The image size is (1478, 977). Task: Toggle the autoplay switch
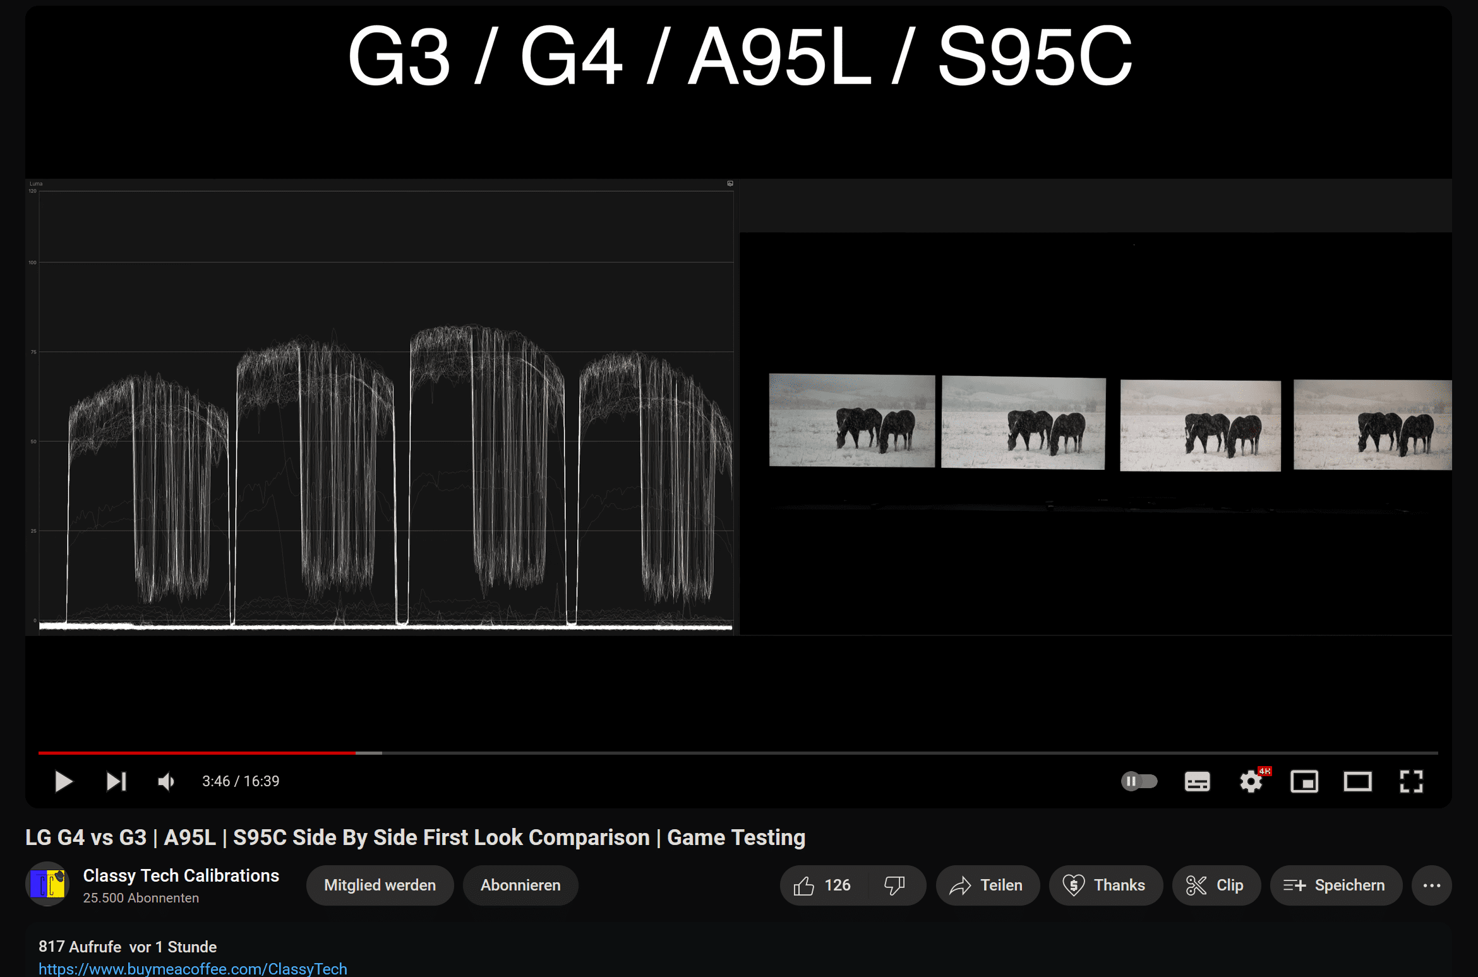[x=1139, y=781]
